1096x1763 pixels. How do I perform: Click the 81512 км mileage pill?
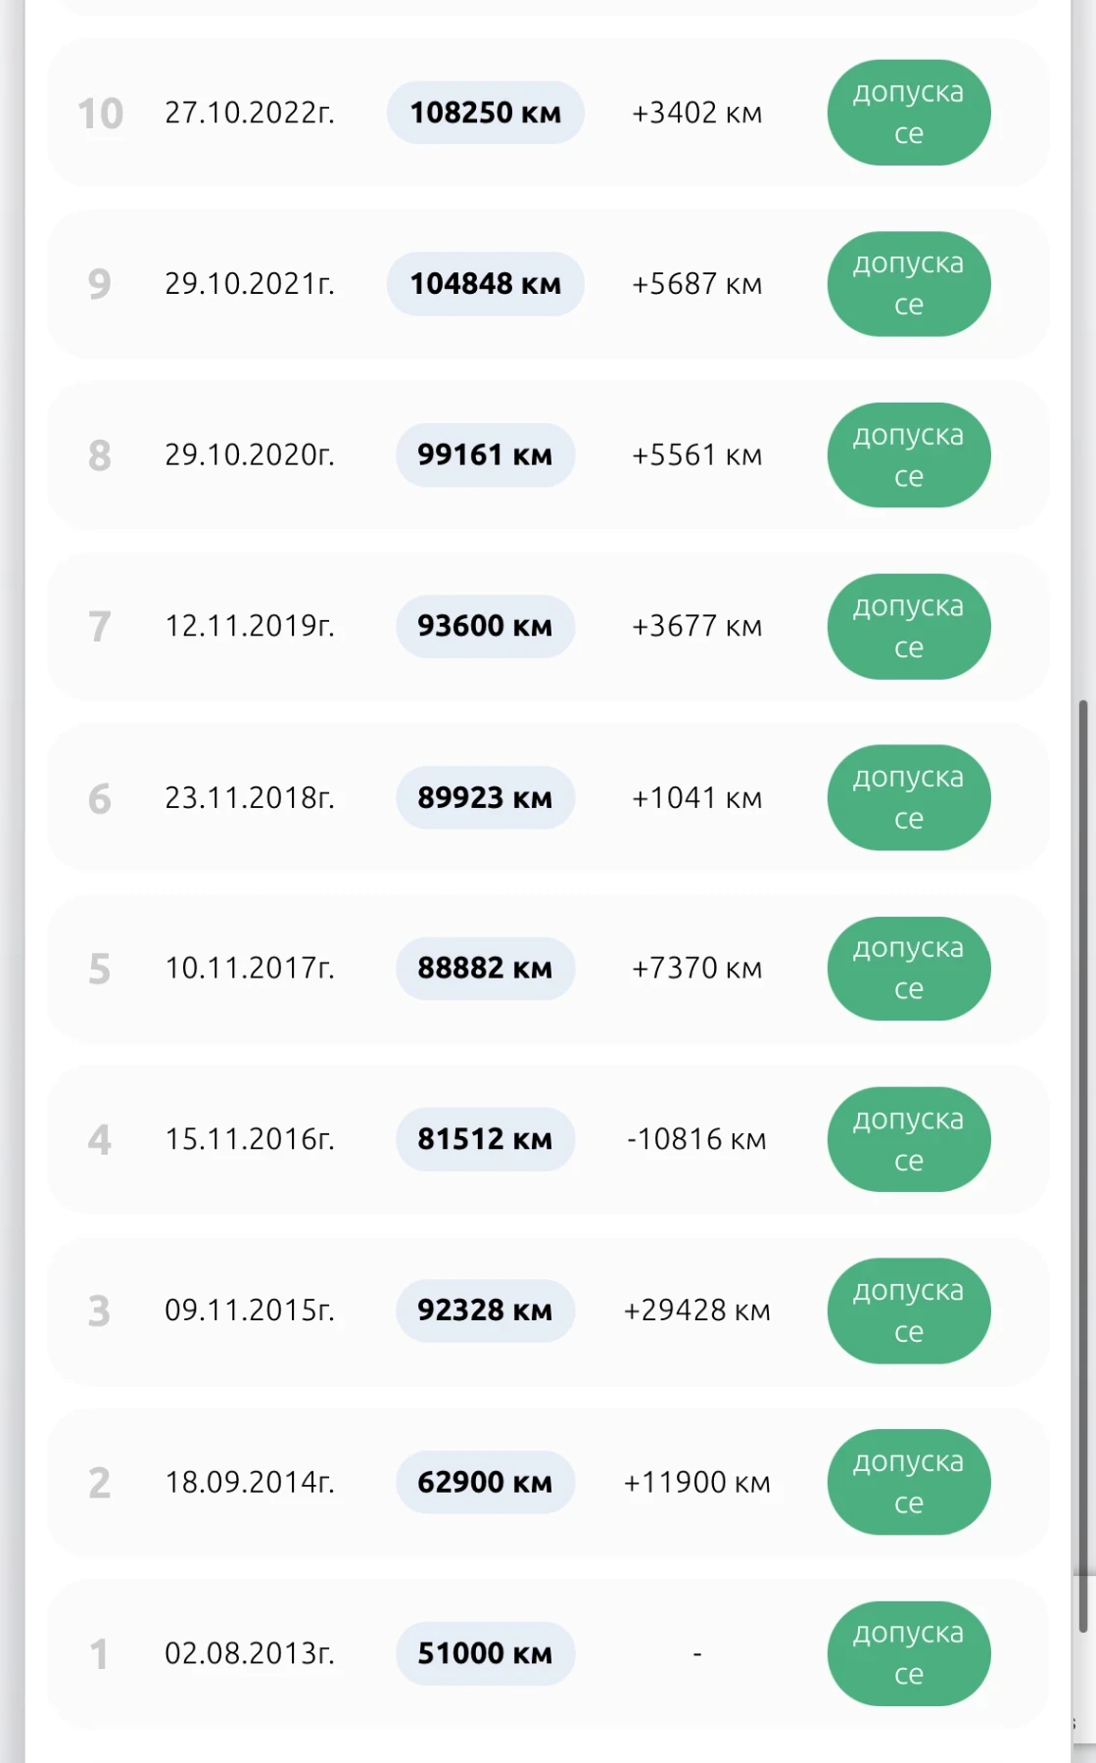tap(485, 1139)
